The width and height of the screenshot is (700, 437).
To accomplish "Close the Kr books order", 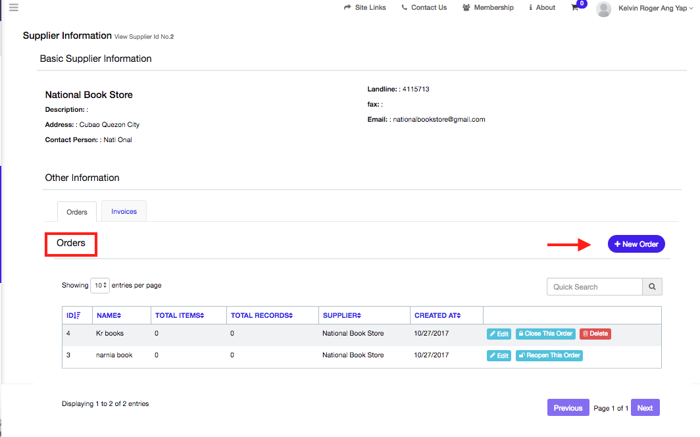I will 545,334.
